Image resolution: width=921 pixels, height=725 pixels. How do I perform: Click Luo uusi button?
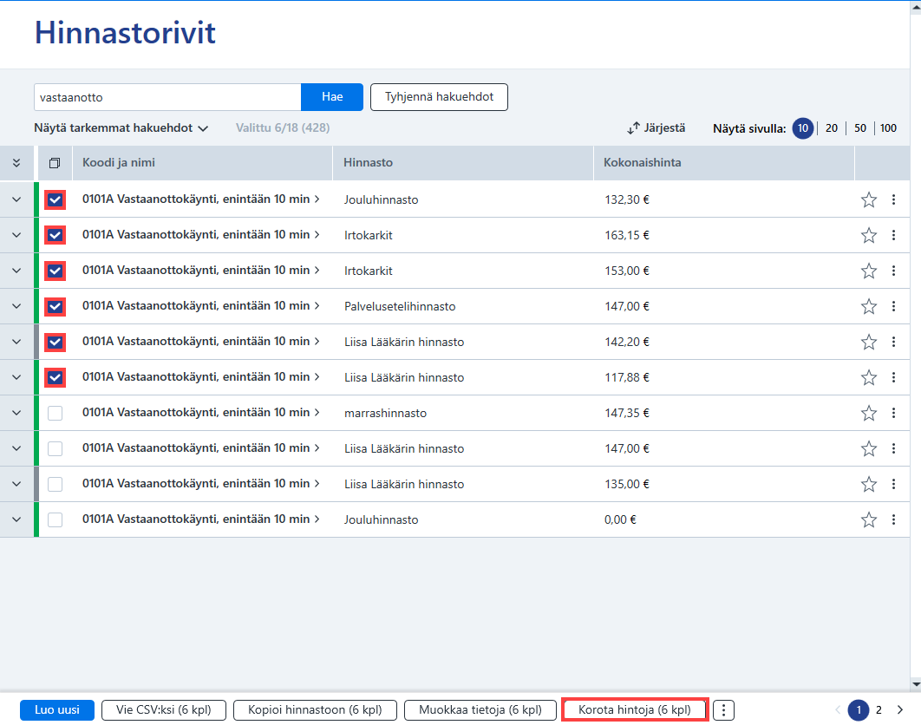(x=57, y=709)
